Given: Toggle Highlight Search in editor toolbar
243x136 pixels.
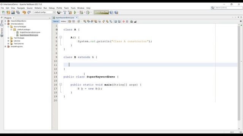Looking at the screenshot, I should pyautogui.click(x=96, y=22).
